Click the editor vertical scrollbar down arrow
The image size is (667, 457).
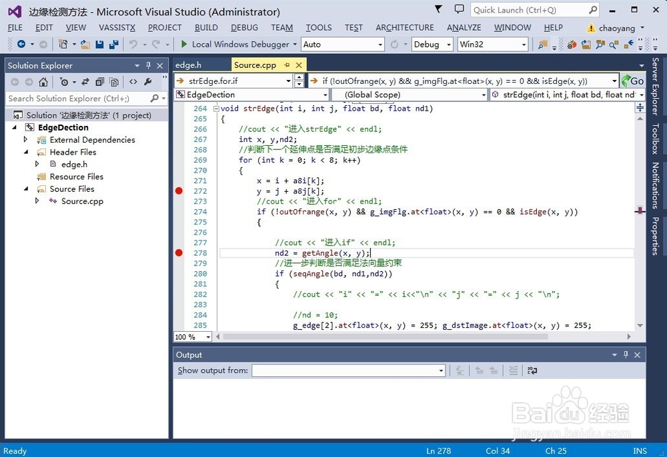coord(640,325)
